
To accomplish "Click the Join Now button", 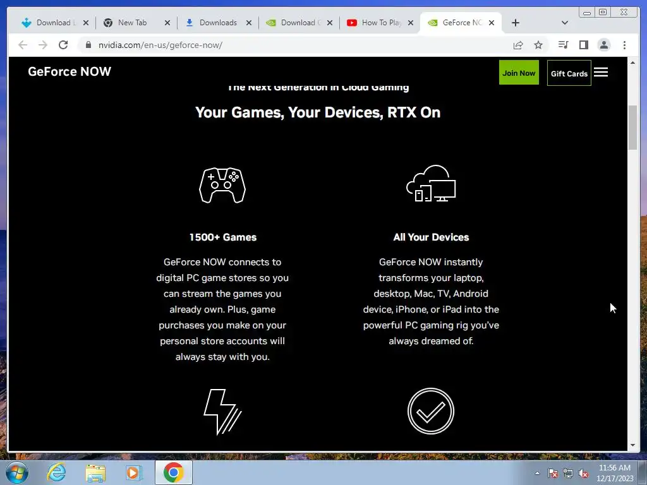I will [x=519, y=73].
